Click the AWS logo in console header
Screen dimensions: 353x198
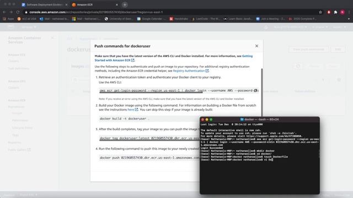point(10,27)
